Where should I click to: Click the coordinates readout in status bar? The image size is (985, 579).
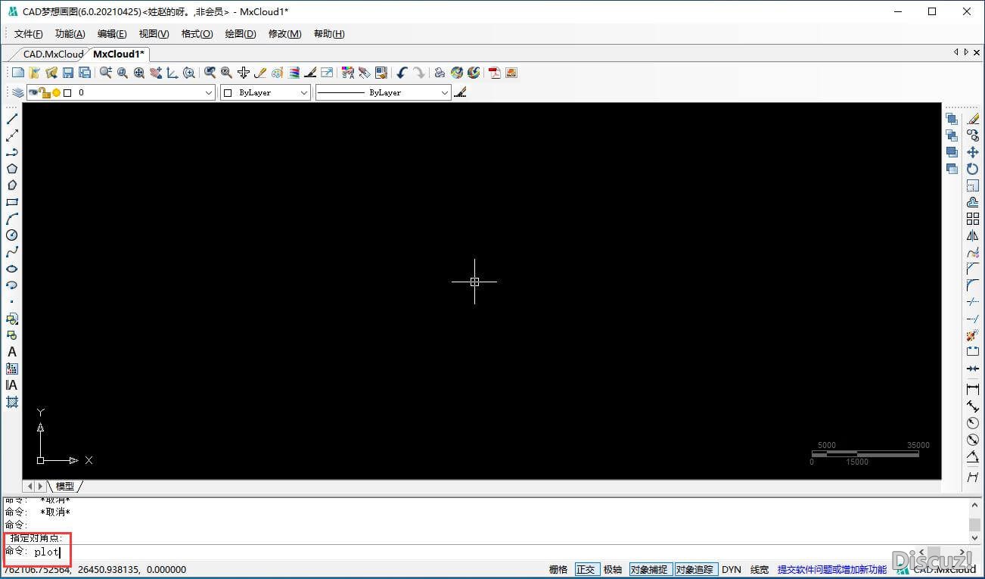95,569
